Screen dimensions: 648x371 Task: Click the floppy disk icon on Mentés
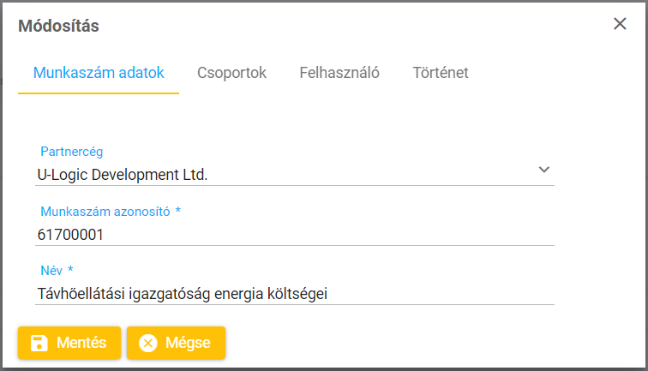click(39, 344)
